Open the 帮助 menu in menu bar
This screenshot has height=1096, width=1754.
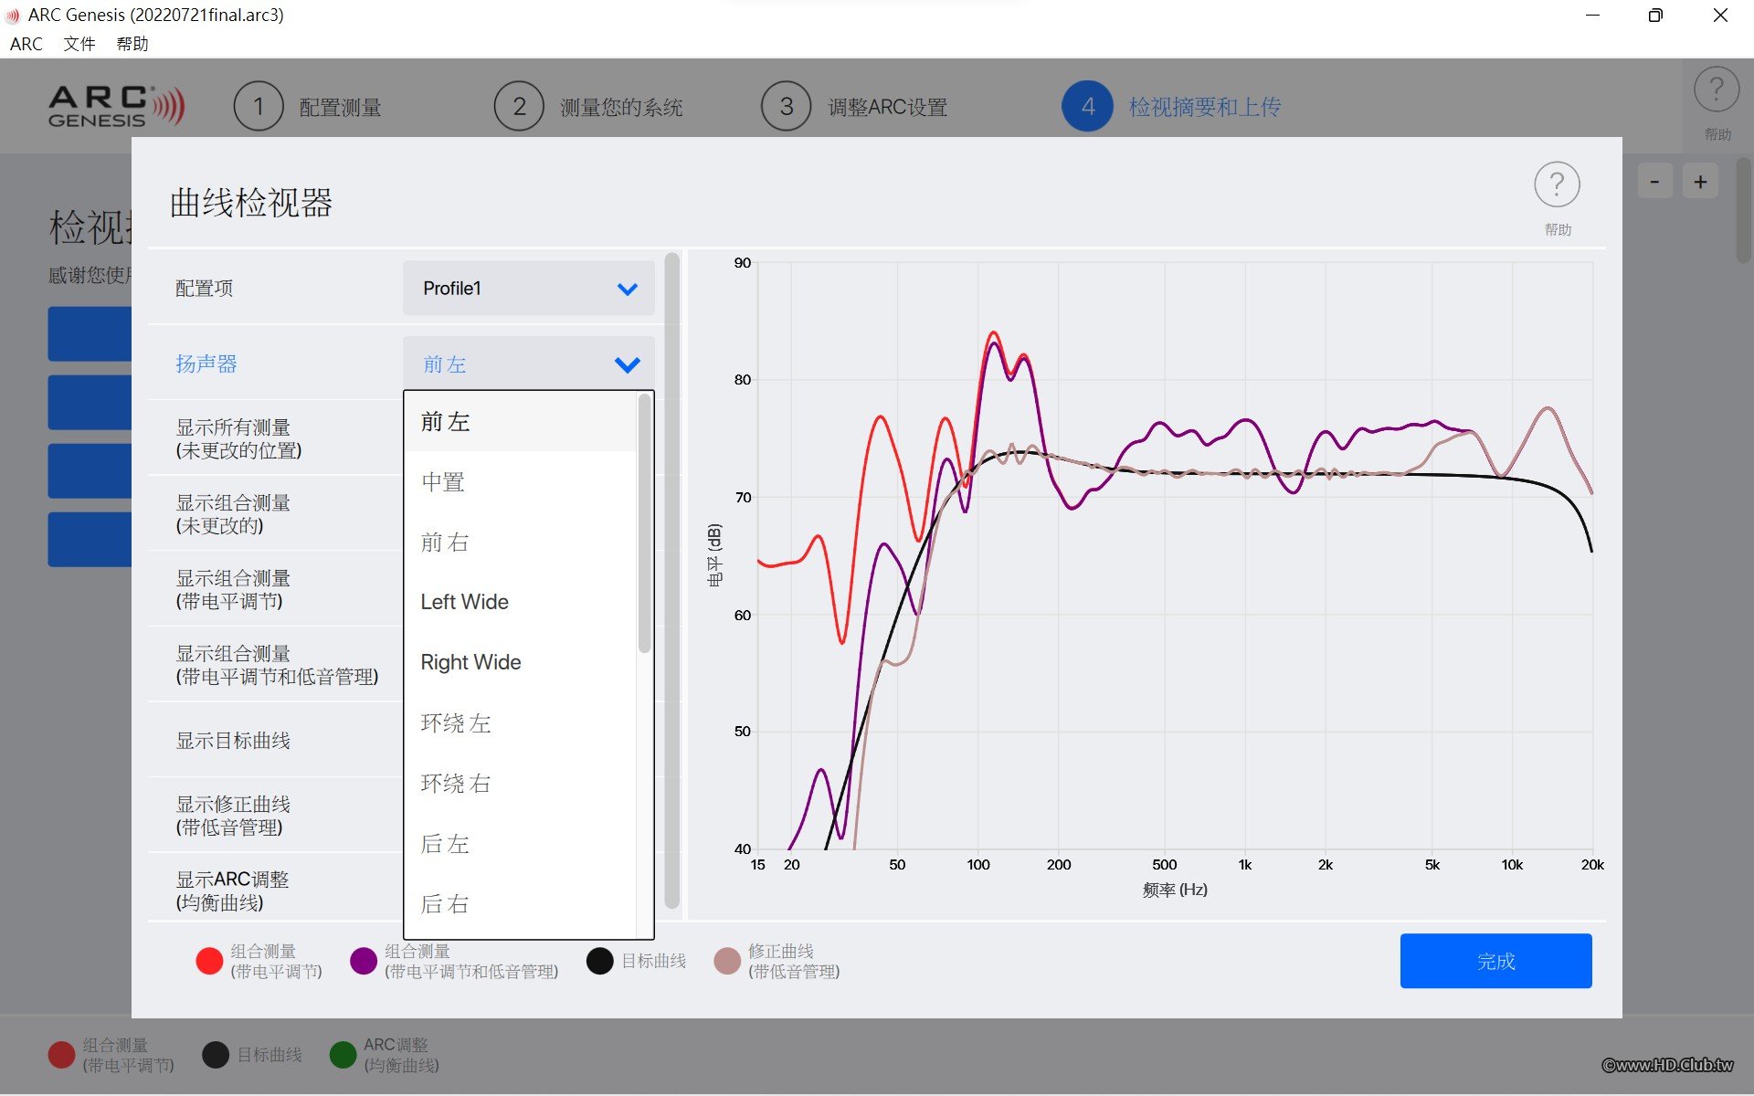click(132, 44)
